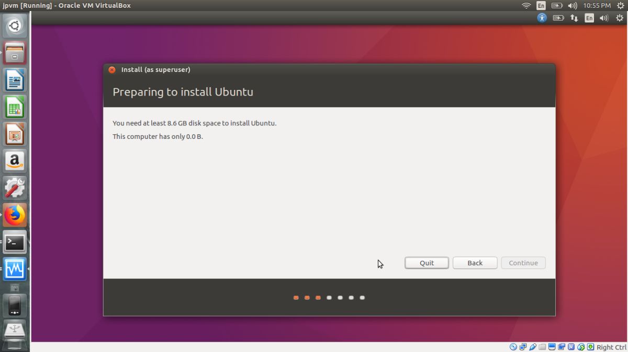
Task: Open the Terminal from the launcher
Action: [15, 242]
